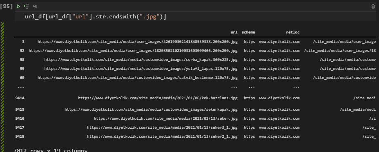This screenshot has width=379, height=152.
Task: Click the kek-hazrlans.jpg URL
Action: coord(158,98)
